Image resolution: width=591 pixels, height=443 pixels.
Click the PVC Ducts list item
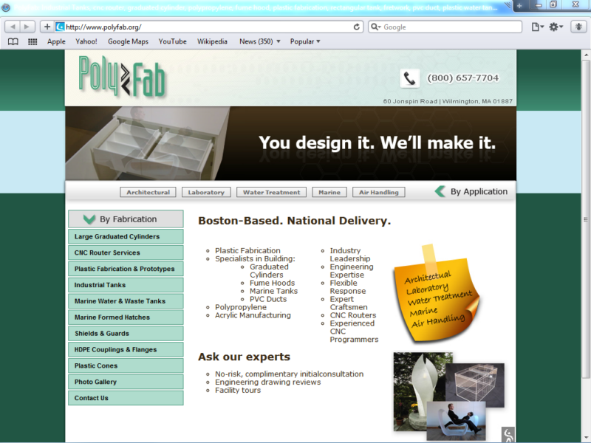tap(268, 299)
